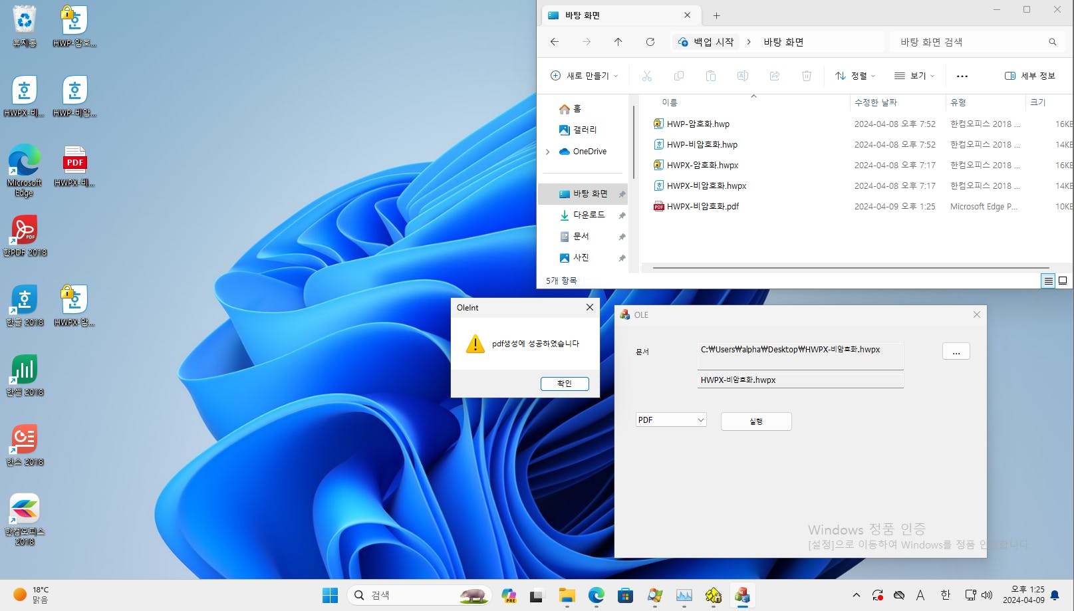Screen dimensions: 1074x611
Task: Open the 한글 2018 desktop shortcut
Action: pos(25,306)
